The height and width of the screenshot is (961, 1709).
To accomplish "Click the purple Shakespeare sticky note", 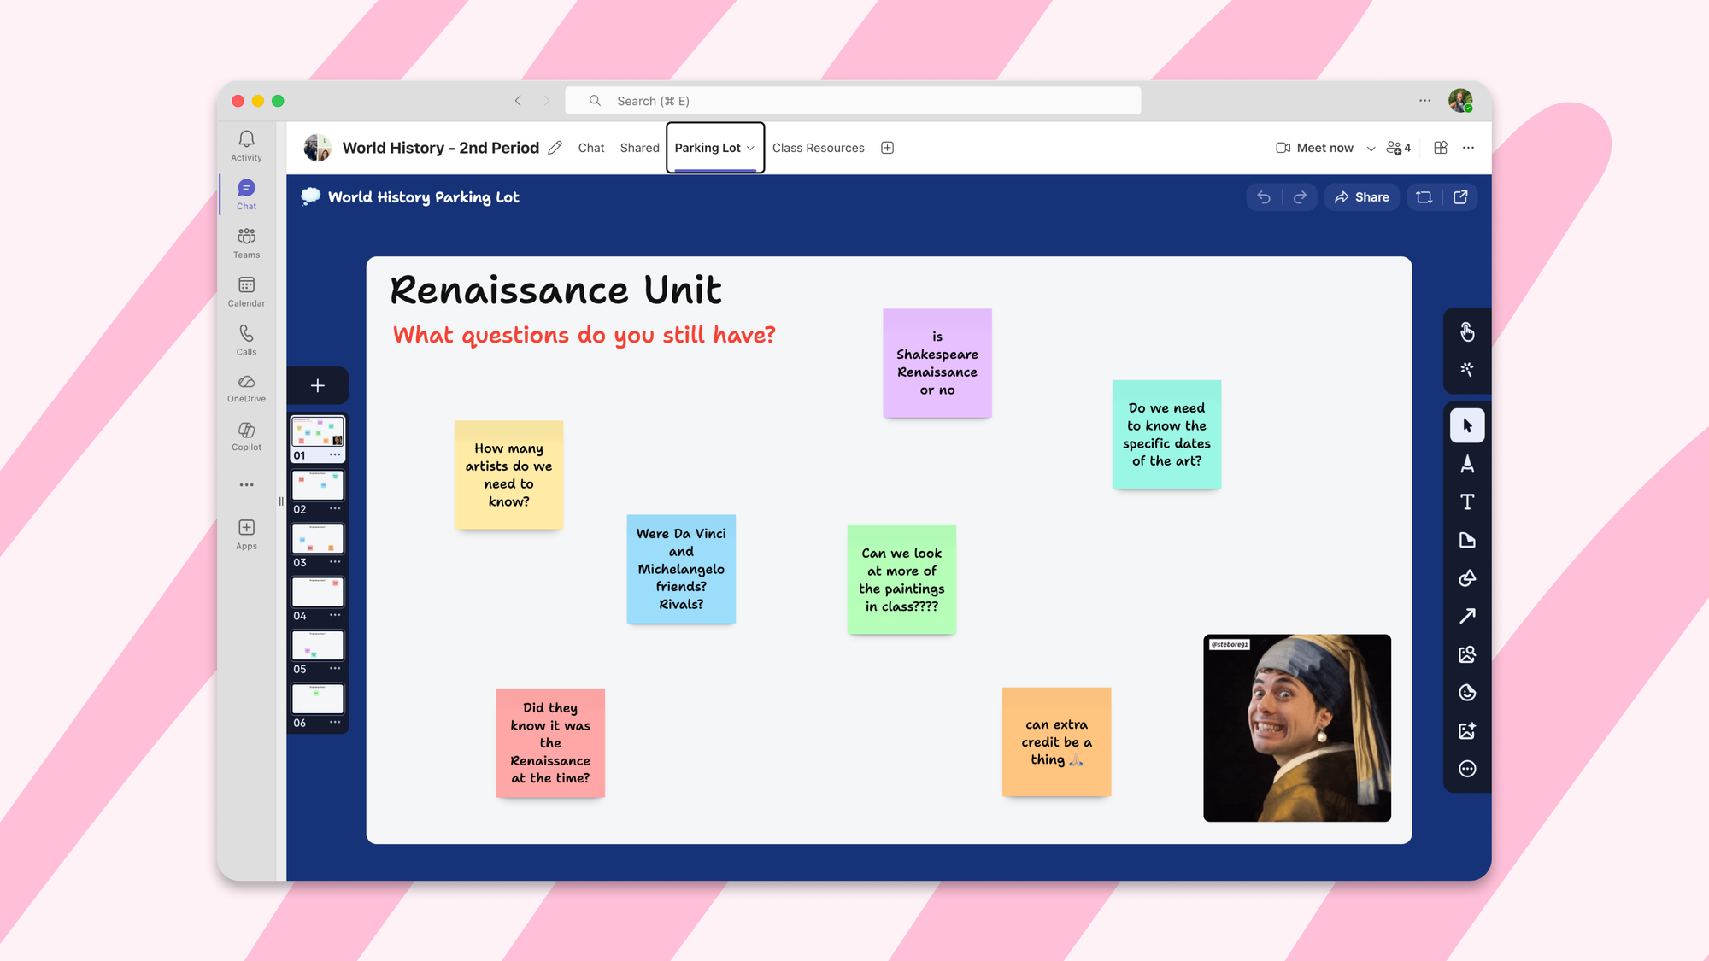I will click(x=937, y=363).
